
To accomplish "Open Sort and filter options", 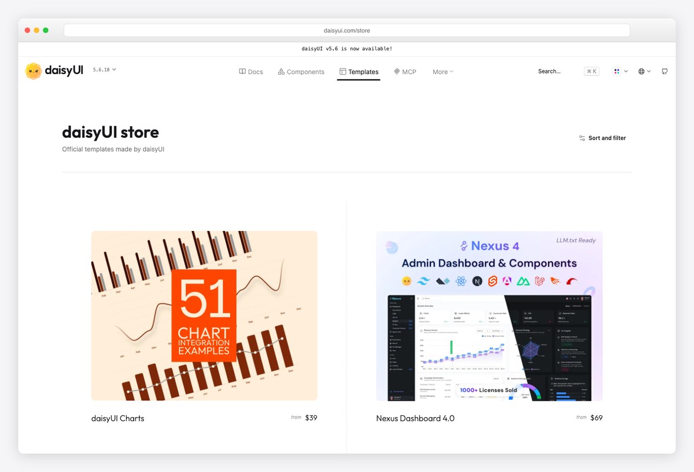I will point(602,138).
